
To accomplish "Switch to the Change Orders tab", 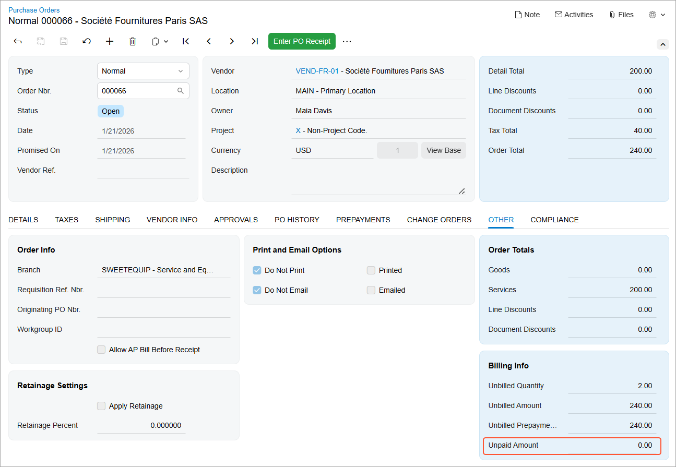I will click(439, 220).
